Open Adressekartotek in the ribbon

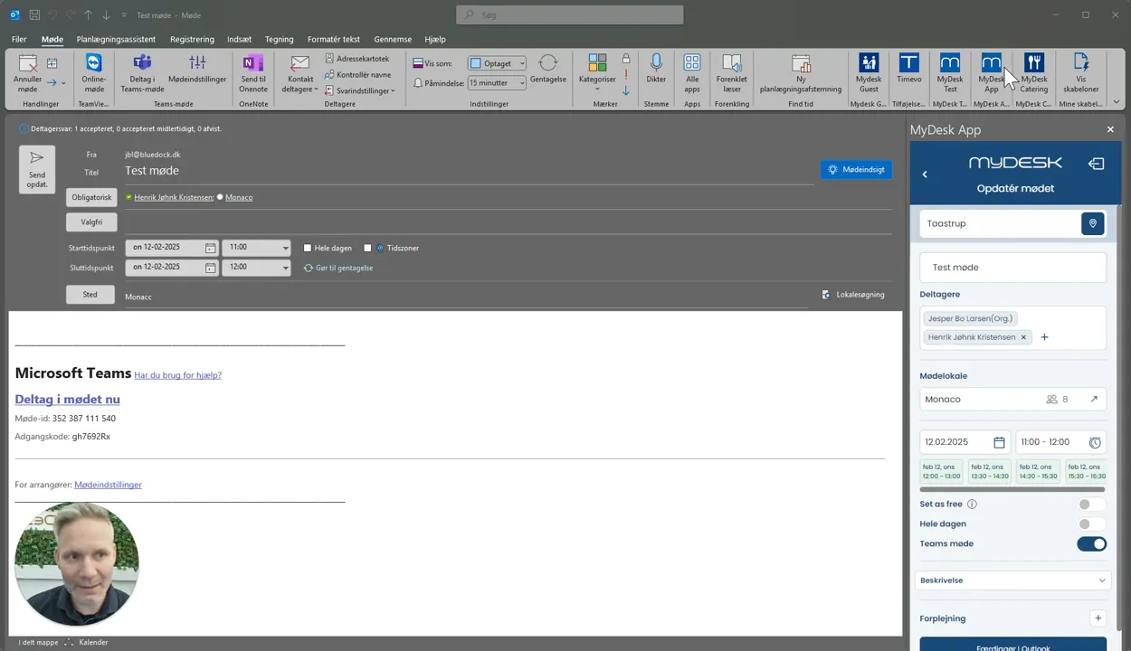click(x=357, y=59)
